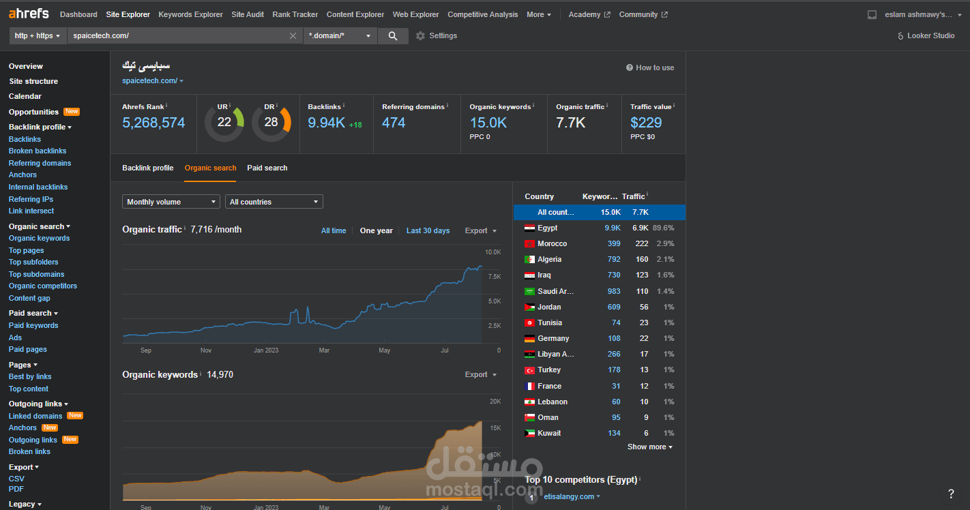Open Site Audit from the top menu

[248, 14]
